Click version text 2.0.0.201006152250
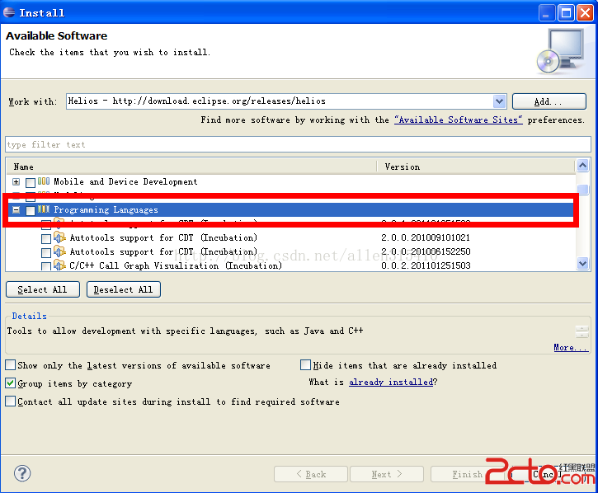Image resolution: width=598 pixels, height=493 pixels. 426,251
